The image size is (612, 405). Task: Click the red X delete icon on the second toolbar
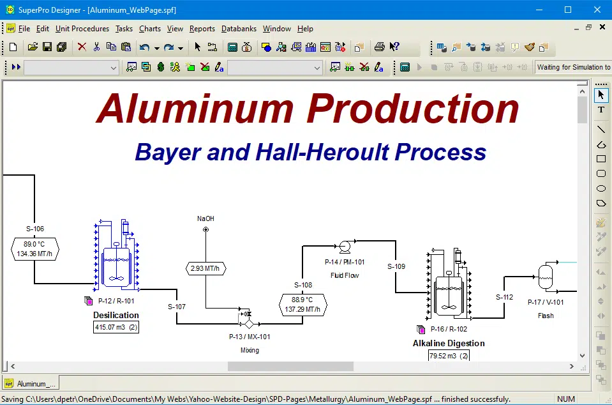click(x=82, y=47)
